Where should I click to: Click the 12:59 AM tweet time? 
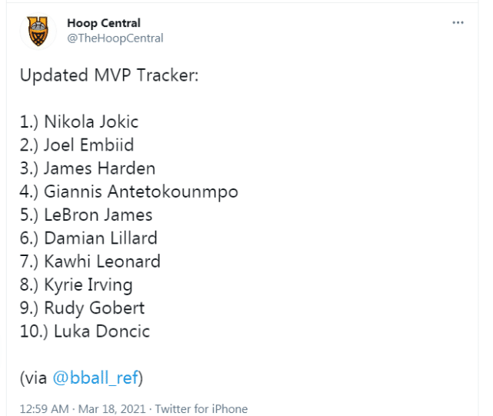(46, 409)
